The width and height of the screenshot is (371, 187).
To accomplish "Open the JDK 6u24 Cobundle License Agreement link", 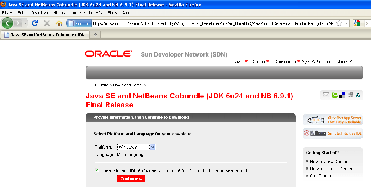I will [x=188, y=171].
